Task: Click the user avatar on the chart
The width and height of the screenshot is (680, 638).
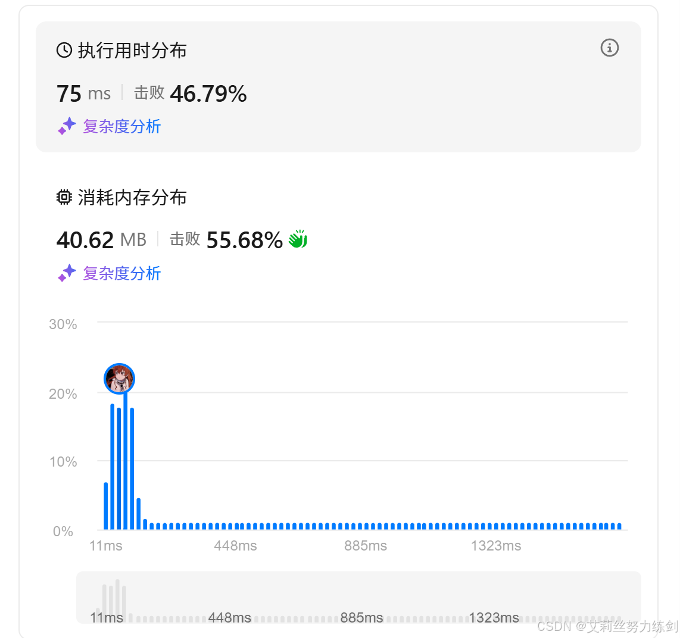Action: tap(119, 379)
